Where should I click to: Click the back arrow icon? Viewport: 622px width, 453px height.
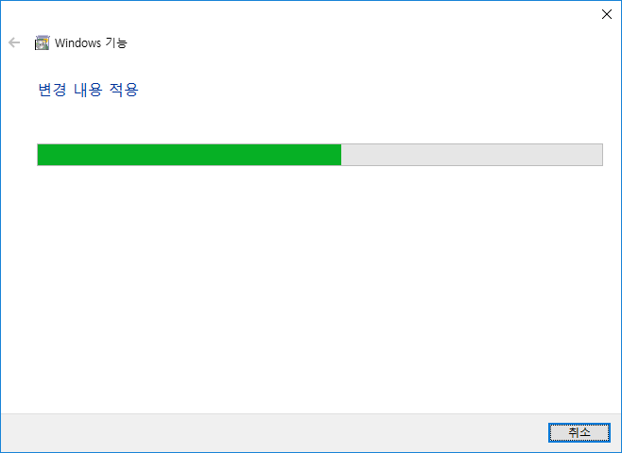pos(14,42)
